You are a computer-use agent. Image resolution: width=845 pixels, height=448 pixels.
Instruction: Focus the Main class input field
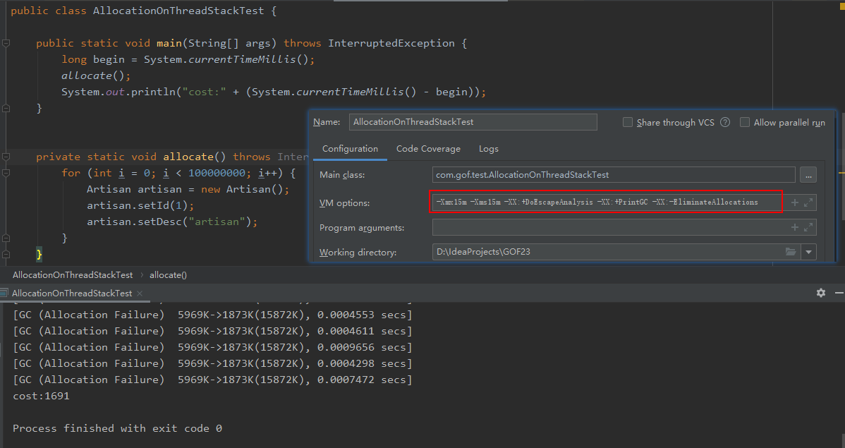pos(614,175)
